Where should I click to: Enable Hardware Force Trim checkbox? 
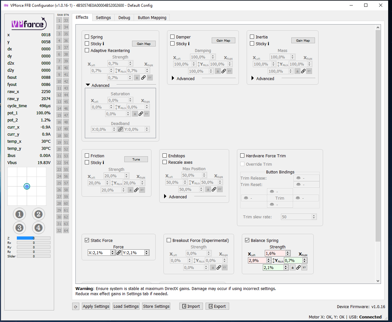pyautogui.click(x=242, y=156)
